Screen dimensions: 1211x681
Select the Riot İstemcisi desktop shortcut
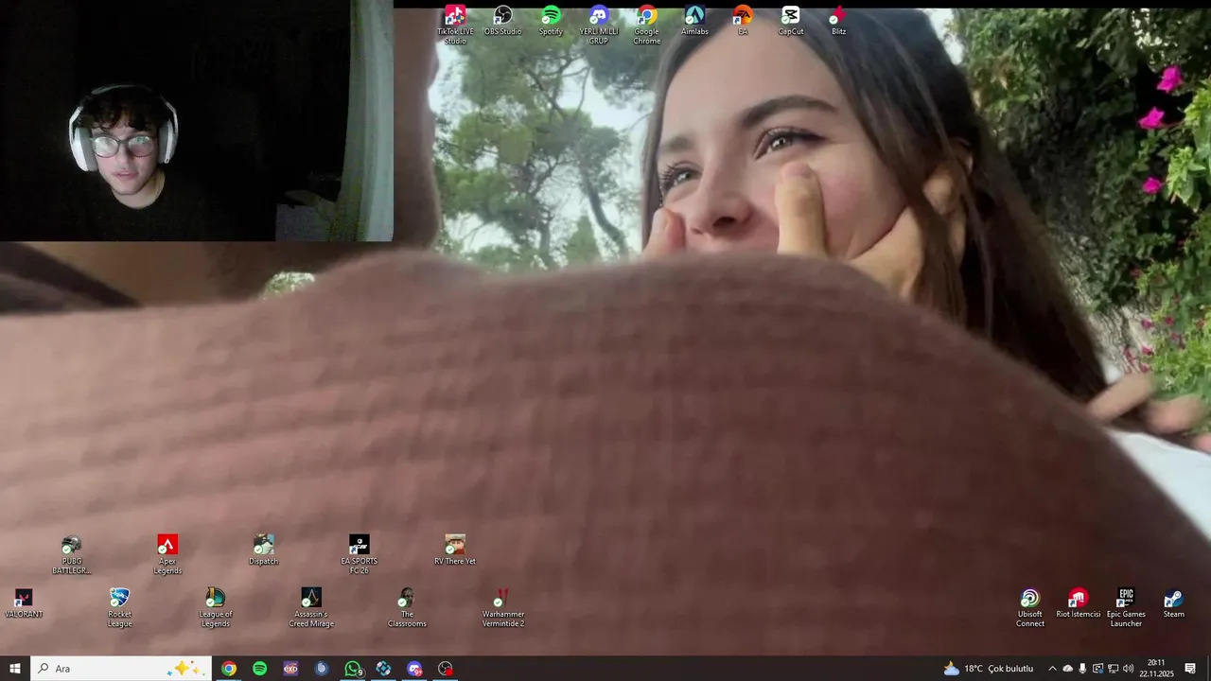(x=1079, y=603)
